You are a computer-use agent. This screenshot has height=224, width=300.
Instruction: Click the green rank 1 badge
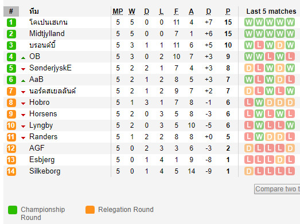(x=11, y=22)
